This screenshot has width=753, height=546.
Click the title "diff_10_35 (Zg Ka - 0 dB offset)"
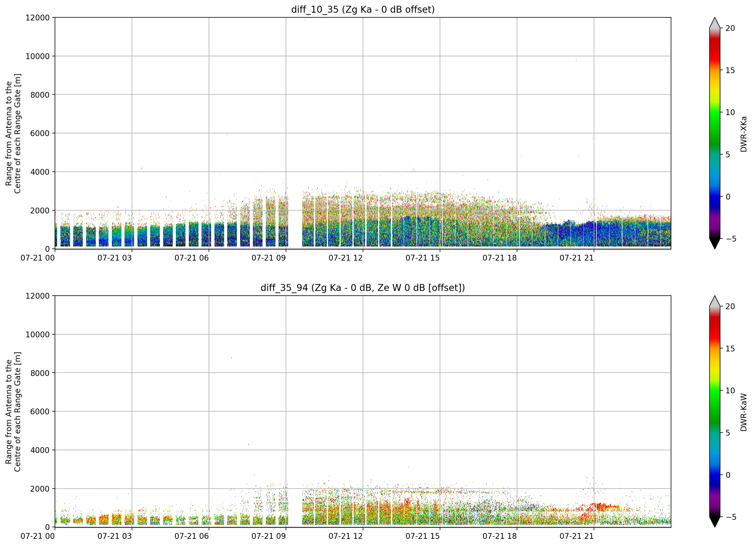363,10
